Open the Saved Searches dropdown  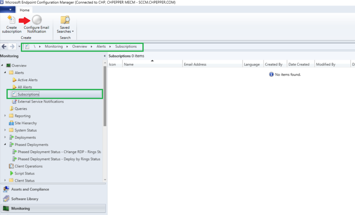pos(65,25)
